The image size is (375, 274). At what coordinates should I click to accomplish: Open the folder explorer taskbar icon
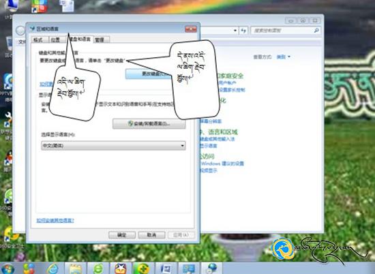(76, 269)
